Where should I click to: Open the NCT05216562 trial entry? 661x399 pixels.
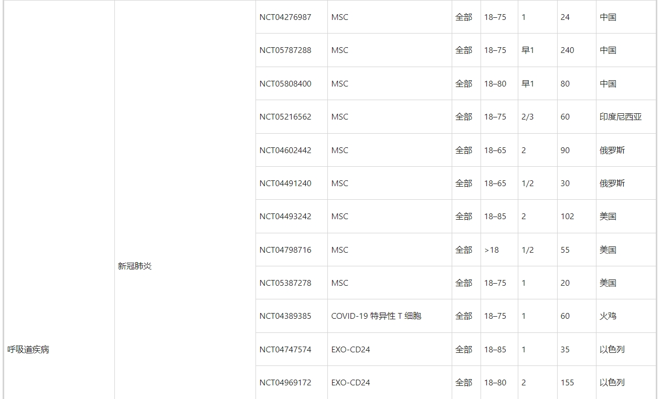click(x=285, y=117)
